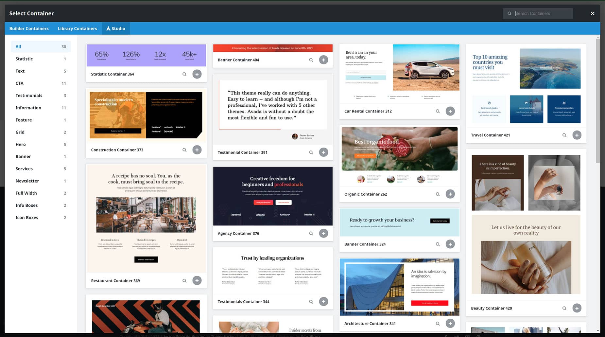The width and height of the screenshot is (605, 337).
Task: Add Agency Container 376 with plus icon
Action: pyautogui.click(x=323, y=233)
